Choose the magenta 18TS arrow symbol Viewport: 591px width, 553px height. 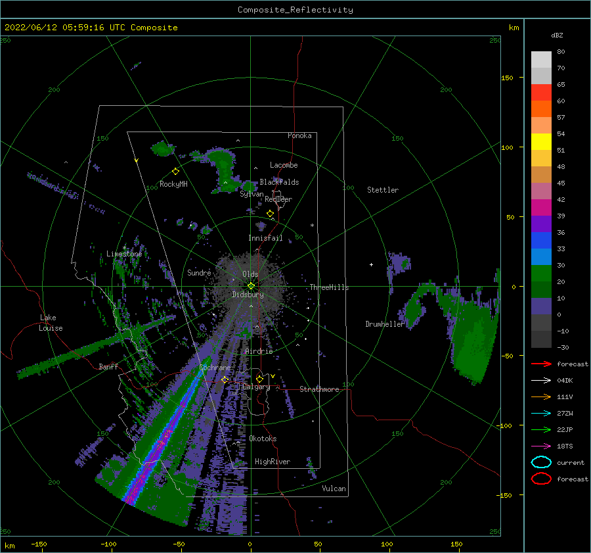541,446
